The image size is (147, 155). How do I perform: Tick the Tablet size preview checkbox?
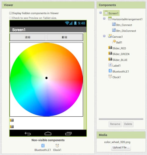10,18
